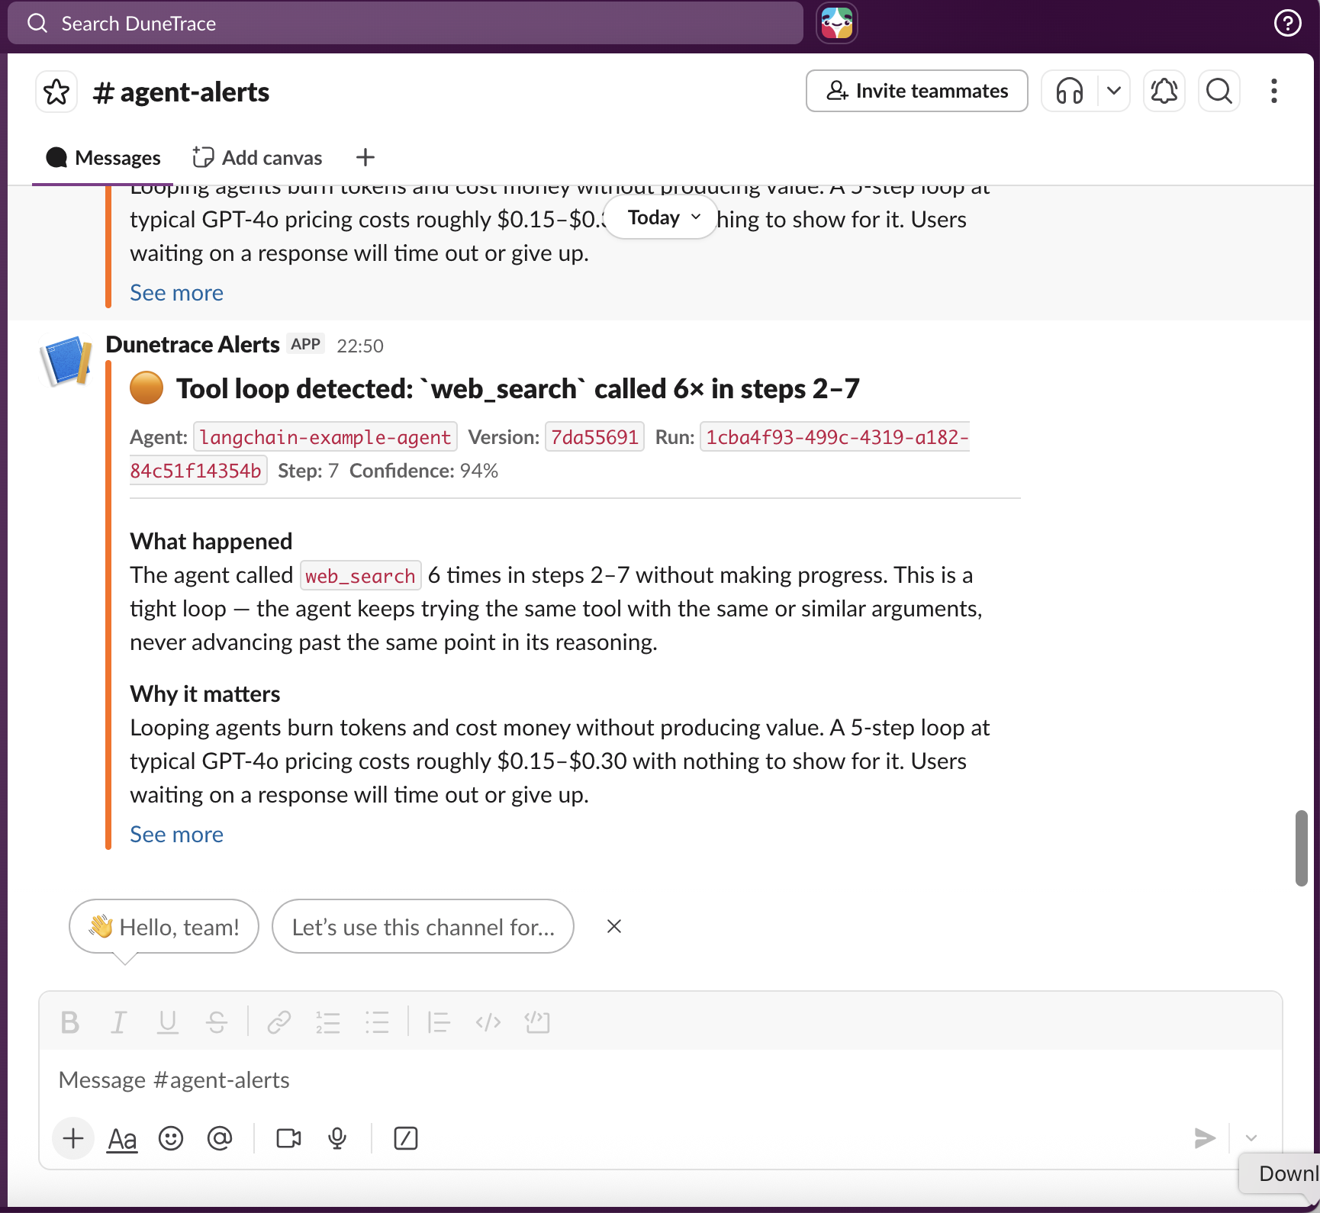Open schedule send options chevron
The width and height of the screenshot is (1320, 1213).
[1251, 1138]
